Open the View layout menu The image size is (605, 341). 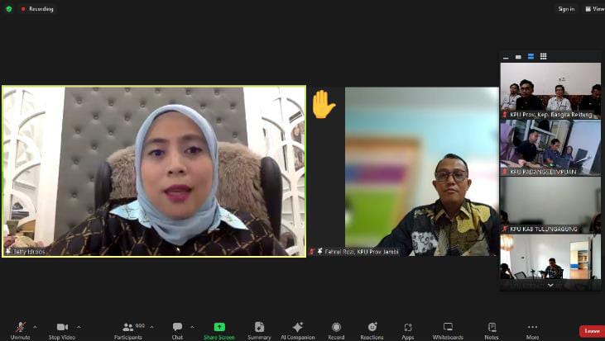[x=594, y=9]
